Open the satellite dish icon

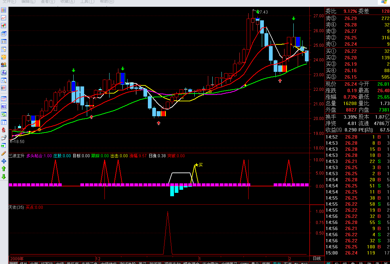pos(3,138)
